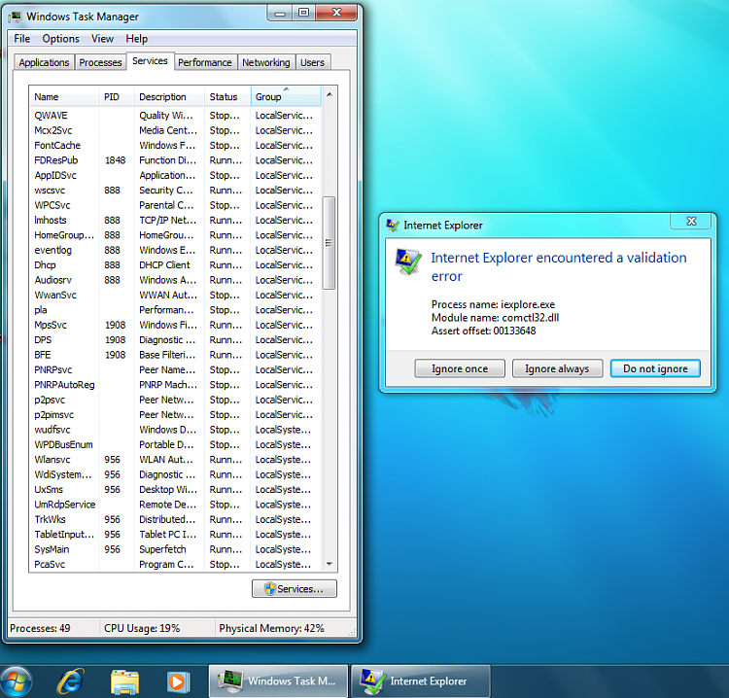Screen dimensions: 729x698
Task: Select the SysMain service row
Action: tap(175, 549)
